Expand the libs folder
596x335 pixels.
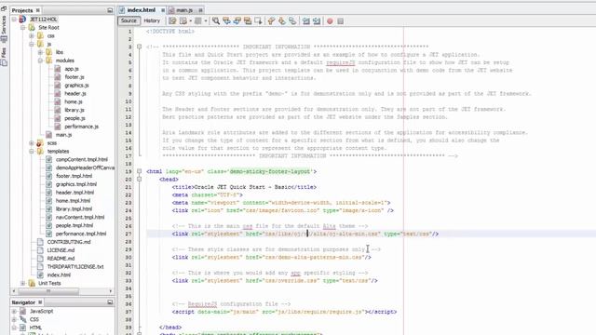[41, 52]
